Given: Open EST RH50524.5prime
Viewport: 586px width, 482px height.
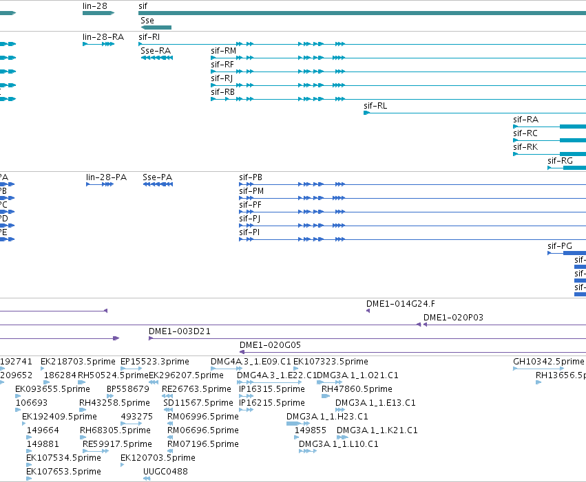Looking at the screenshot, I should pos(113,375).
